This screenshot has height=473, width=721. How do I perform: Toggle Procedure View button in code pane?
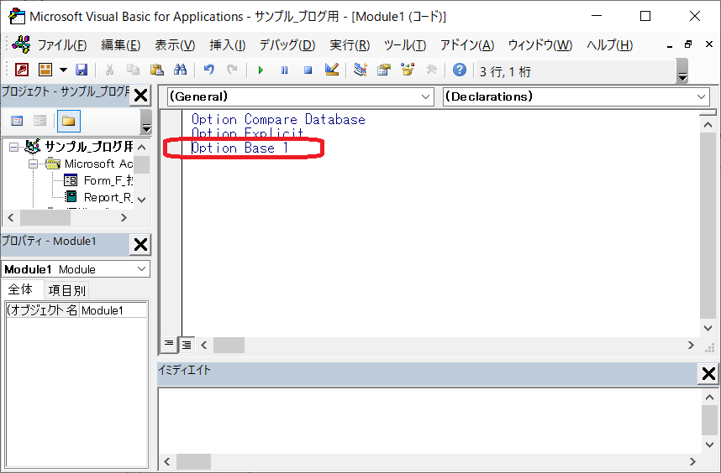pos(169,344)
